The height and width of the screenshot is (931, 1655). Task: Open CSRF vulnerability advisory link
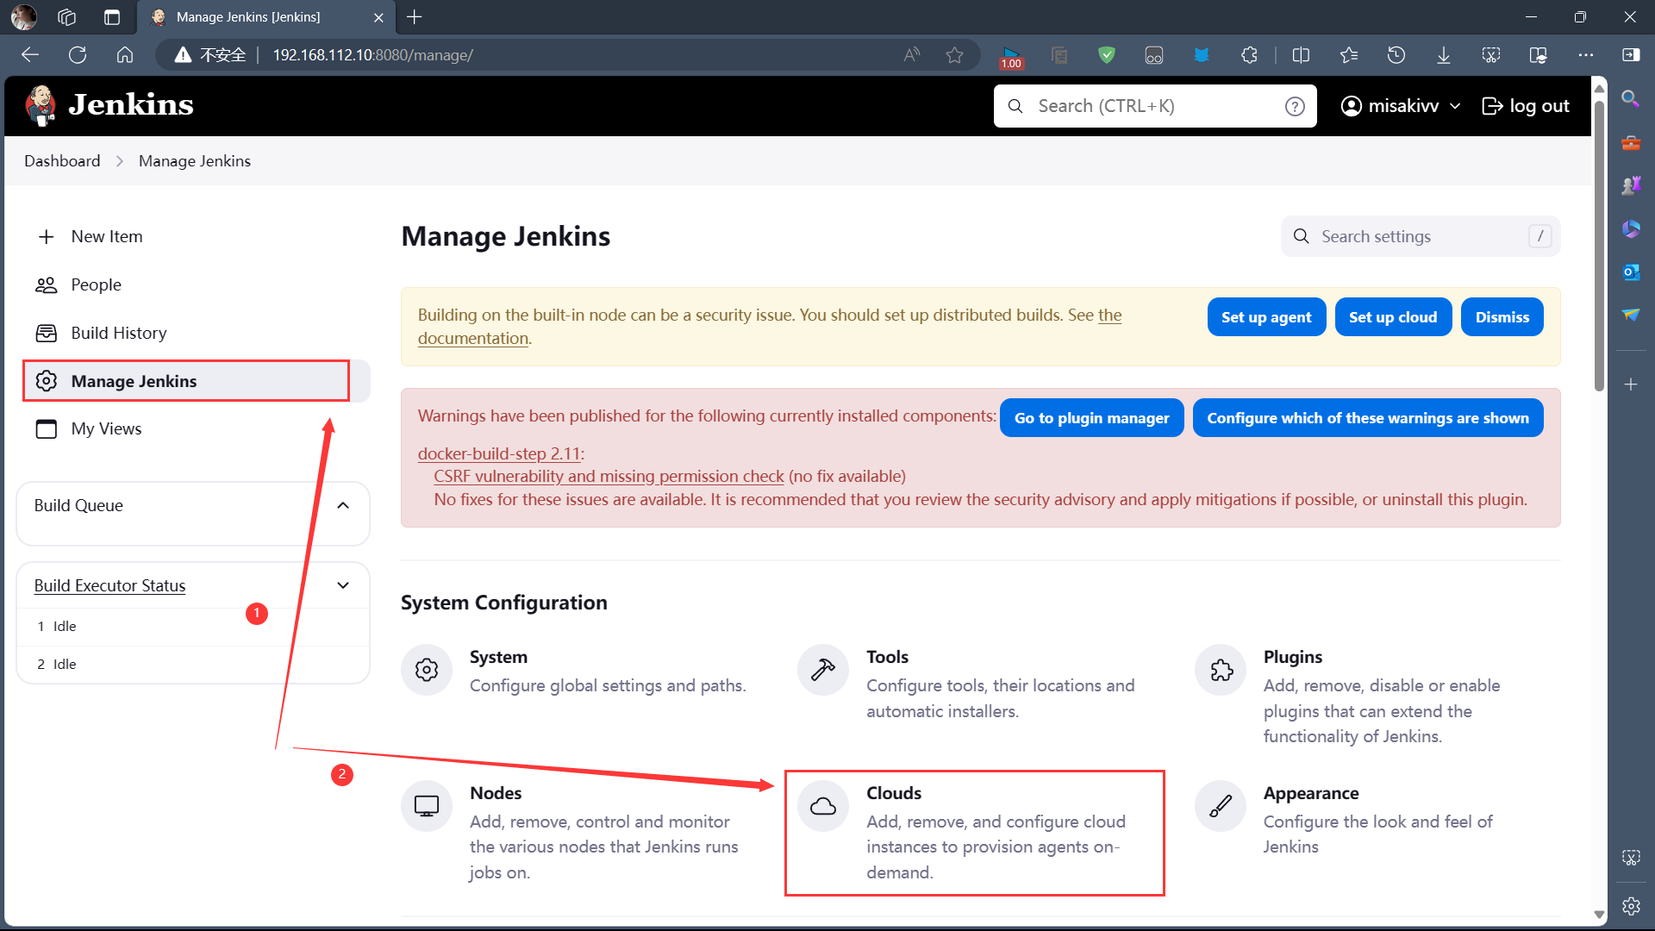tap(609, 476)
